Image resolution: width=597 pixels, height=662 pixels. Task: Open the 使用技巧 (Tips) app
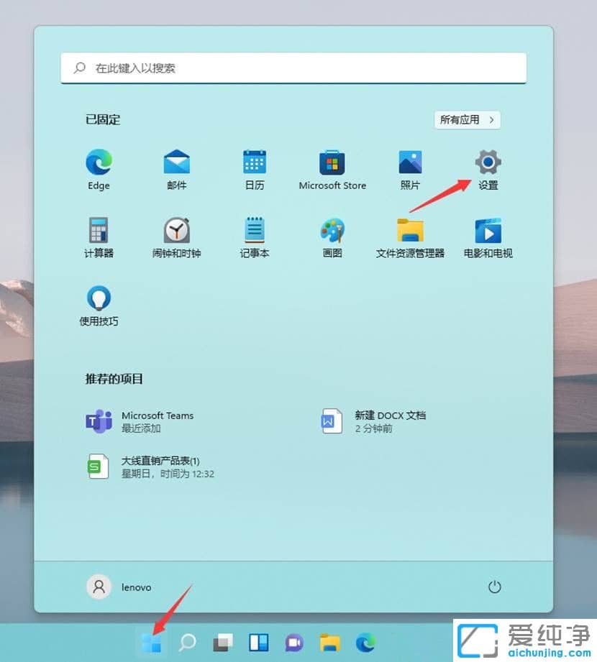[99, 300]
